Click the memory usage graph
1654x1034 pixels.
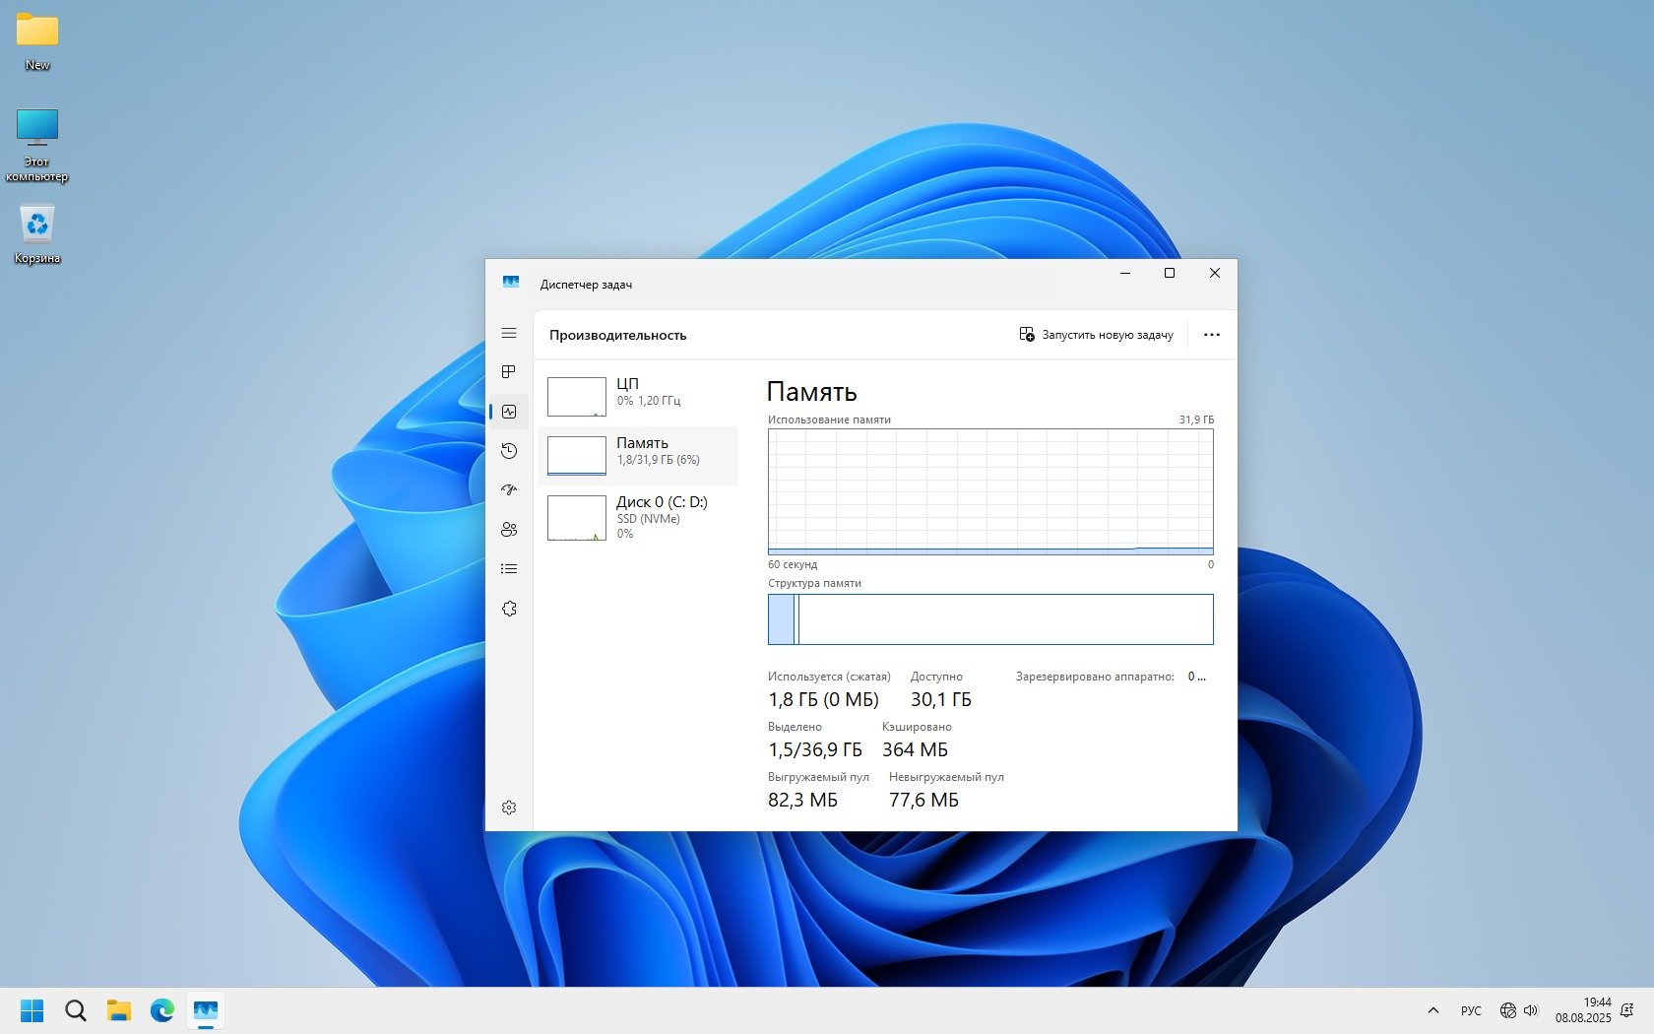990,491
